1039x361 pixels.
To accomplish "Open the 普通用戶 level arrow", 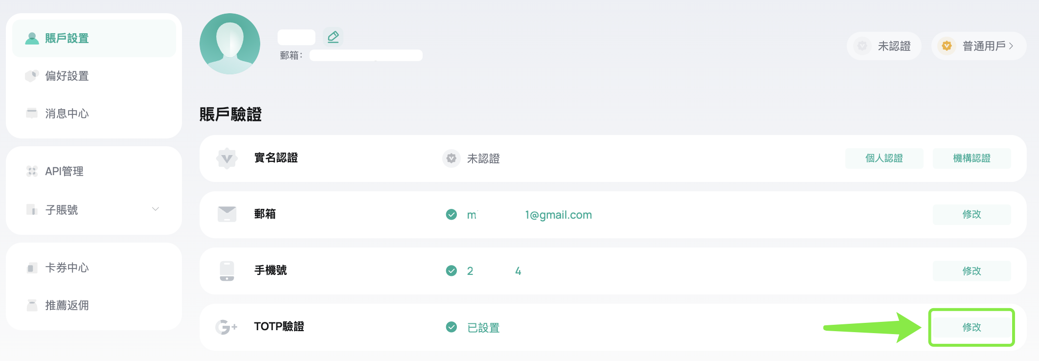I will tap(1011, 46).
